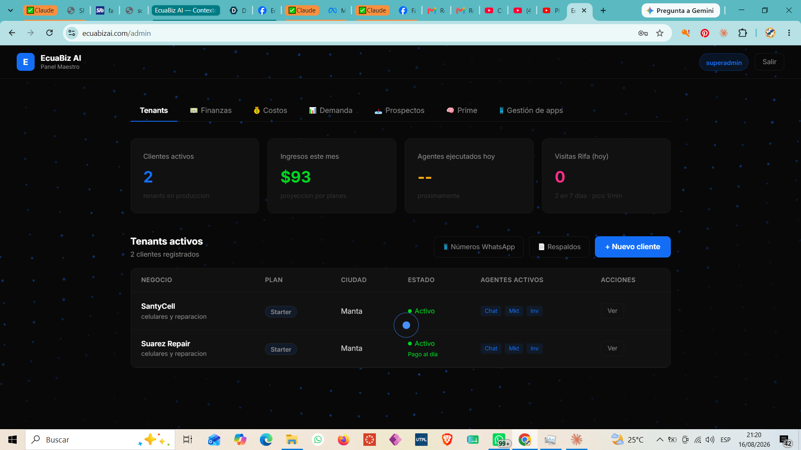
Task: Open the Chrome profile avatar
Action: [770, 33]
